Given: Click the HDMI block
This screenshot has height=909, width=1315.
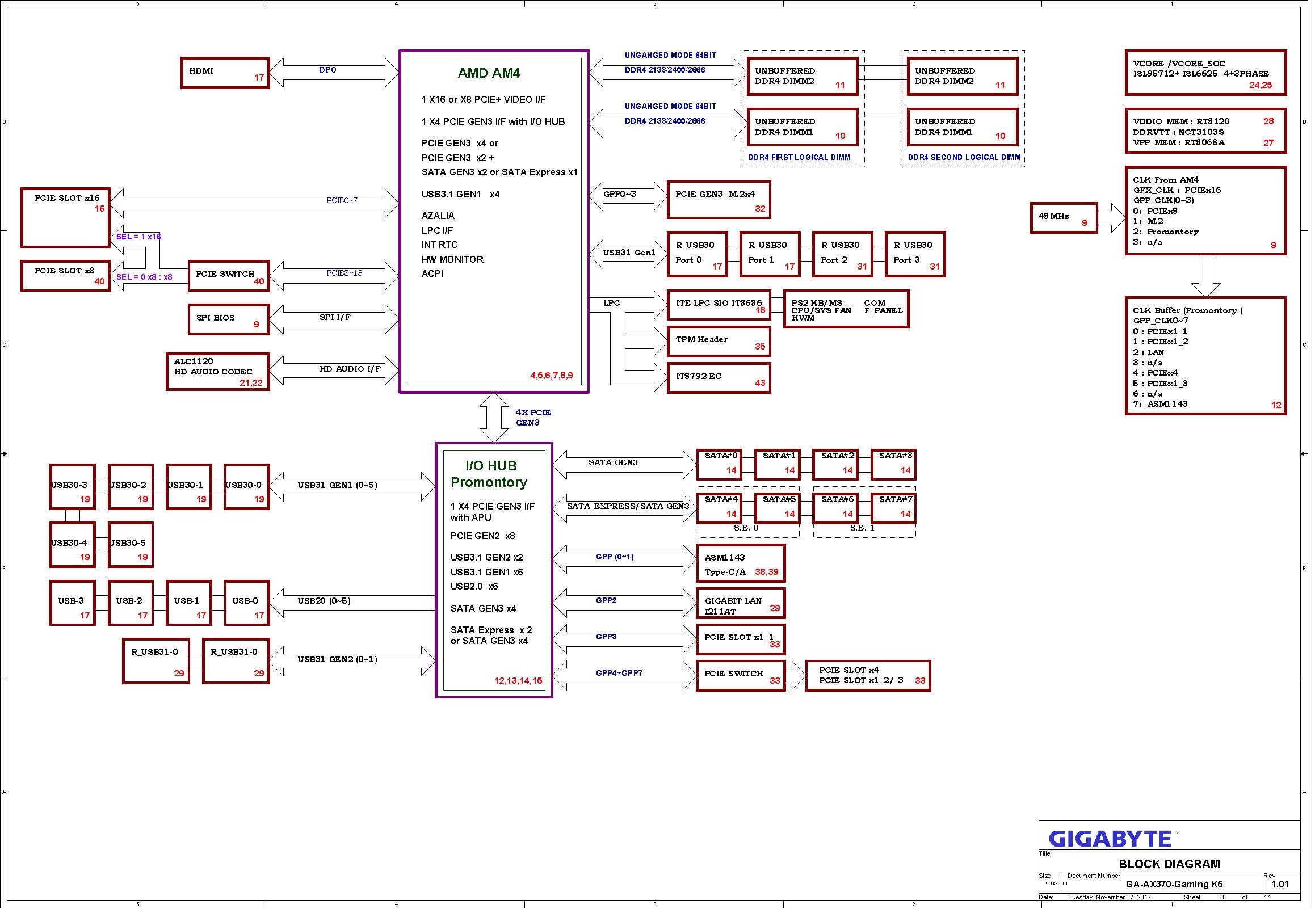Looking at the screenshot, I should pos(226,73).
